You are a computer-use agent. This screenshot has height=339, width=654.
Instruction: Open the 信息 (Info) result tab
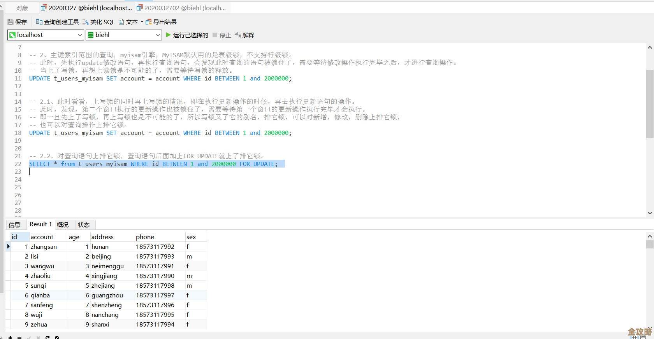(14, 225)
